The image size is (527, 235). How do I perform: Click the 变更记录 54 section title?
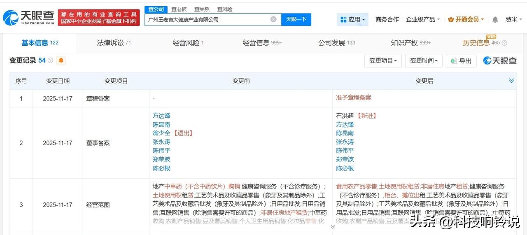tap(28, 60)
